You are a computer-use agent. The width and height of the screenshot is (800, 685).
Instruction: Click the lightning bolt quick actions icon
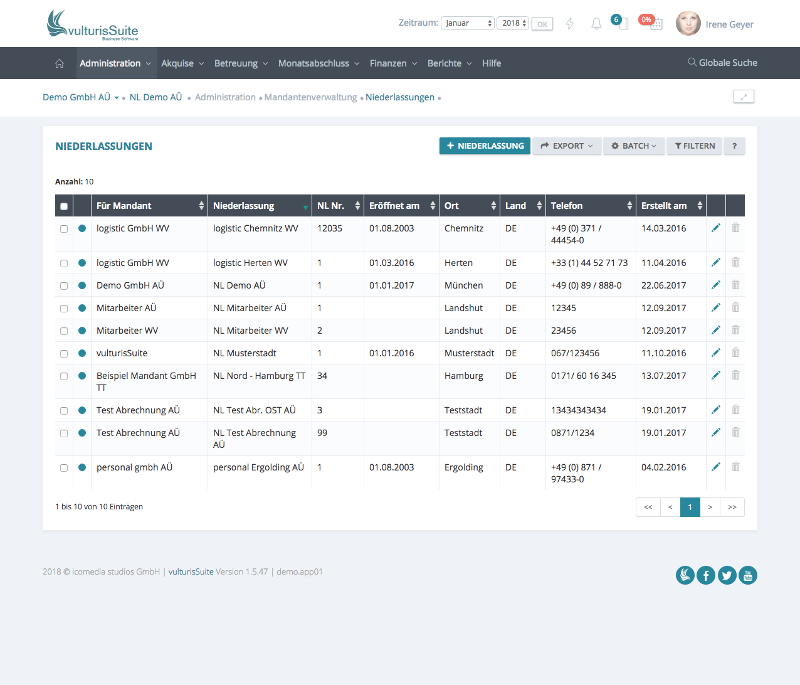coord(570,24)
